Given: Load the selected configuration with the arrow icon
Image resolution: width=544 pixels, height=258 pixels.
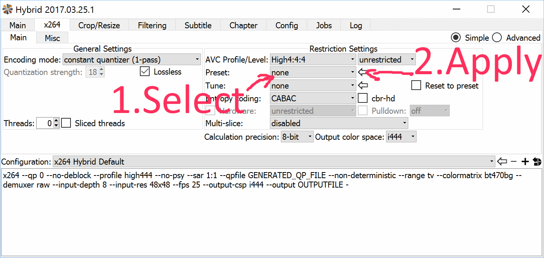Looking at the screenshot, I should (x=502, y=162).
